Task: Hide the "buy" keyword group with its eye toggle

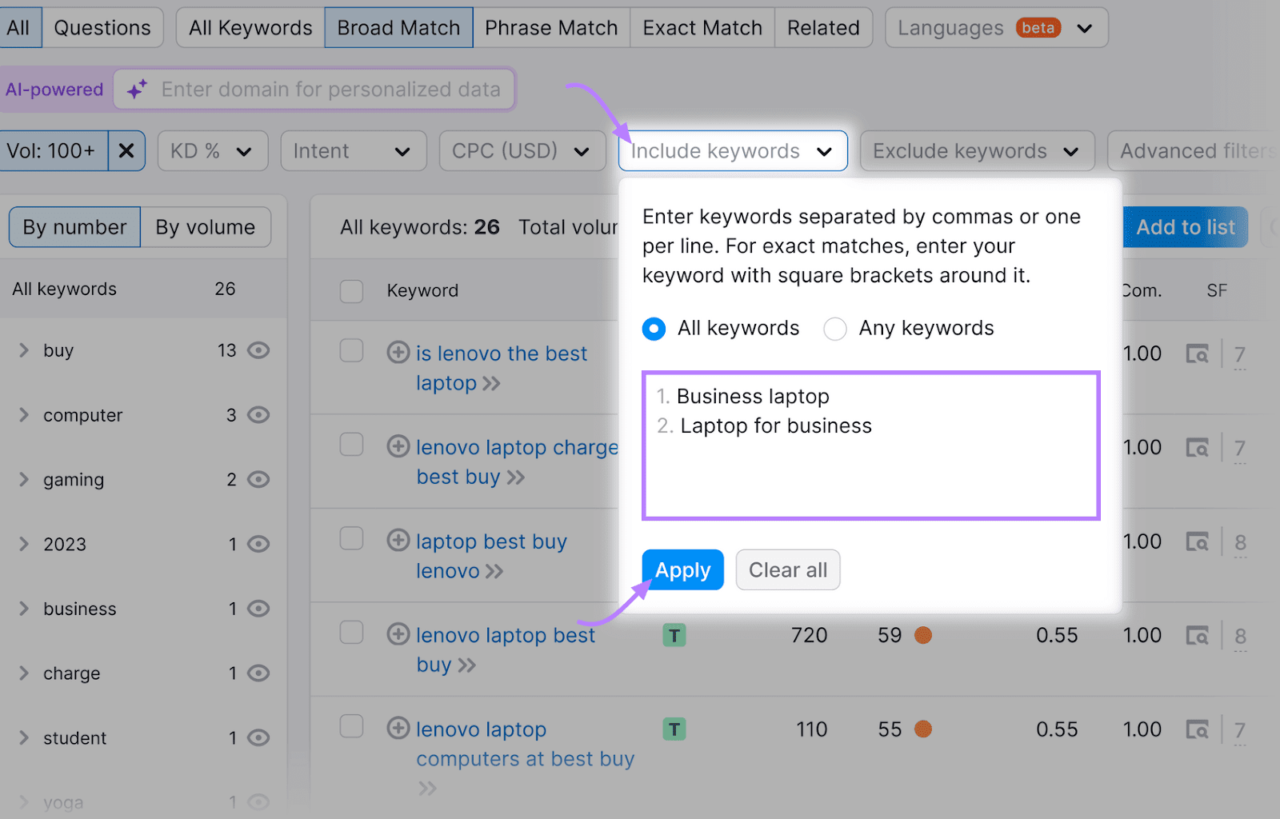Action: (258, 350)
